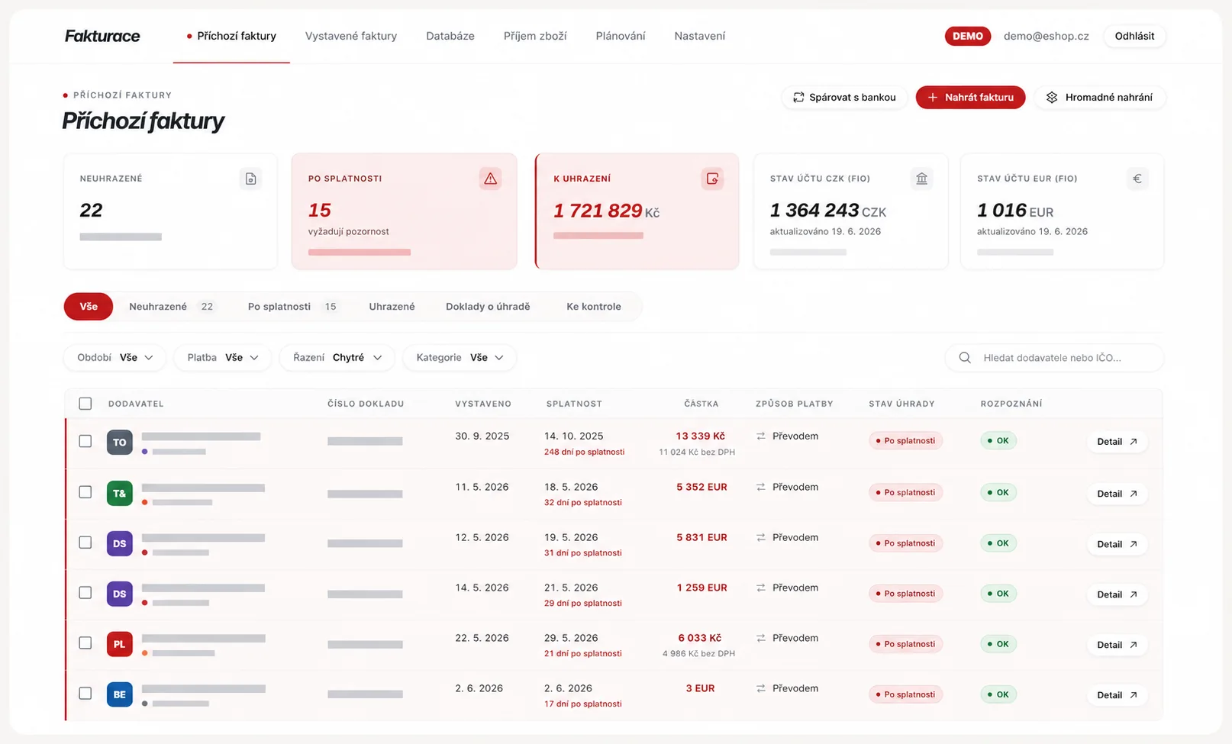Click the plus icon on Nahrát fakturu
The height and width of the screenshot is (744, 1232).
click(x=933, y=98)
